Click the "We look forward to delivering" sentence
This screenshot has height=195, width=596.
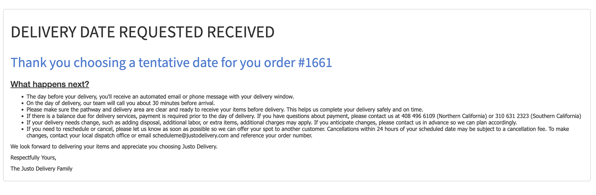[114, 147]
